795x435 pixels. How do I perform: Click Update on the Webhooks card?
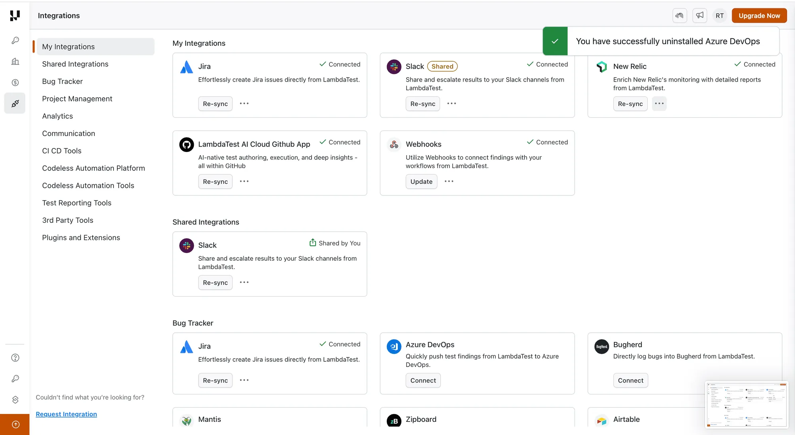(421, 181)
